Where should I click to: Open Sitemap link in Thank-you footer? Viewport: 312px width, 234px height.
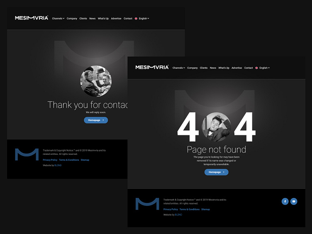[x=85, y=160]
